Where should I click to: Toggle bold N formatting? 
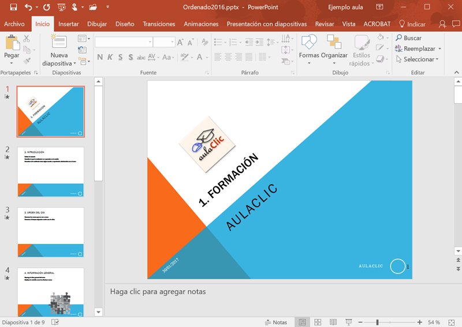pos(100,57)
